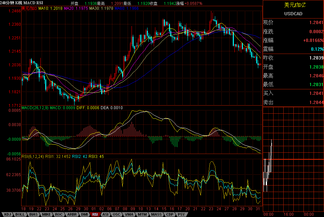Switch to the ASI indicator tab
Screen dimensions: 324x217
click(x=105, y=214)
